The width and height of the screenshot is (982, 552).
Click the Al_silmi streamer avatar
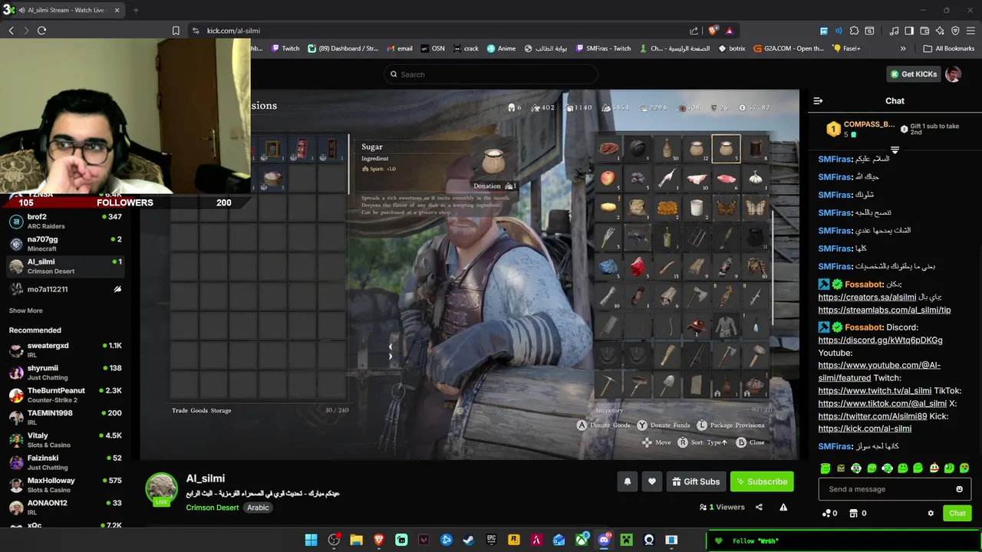tap(162, 489)
